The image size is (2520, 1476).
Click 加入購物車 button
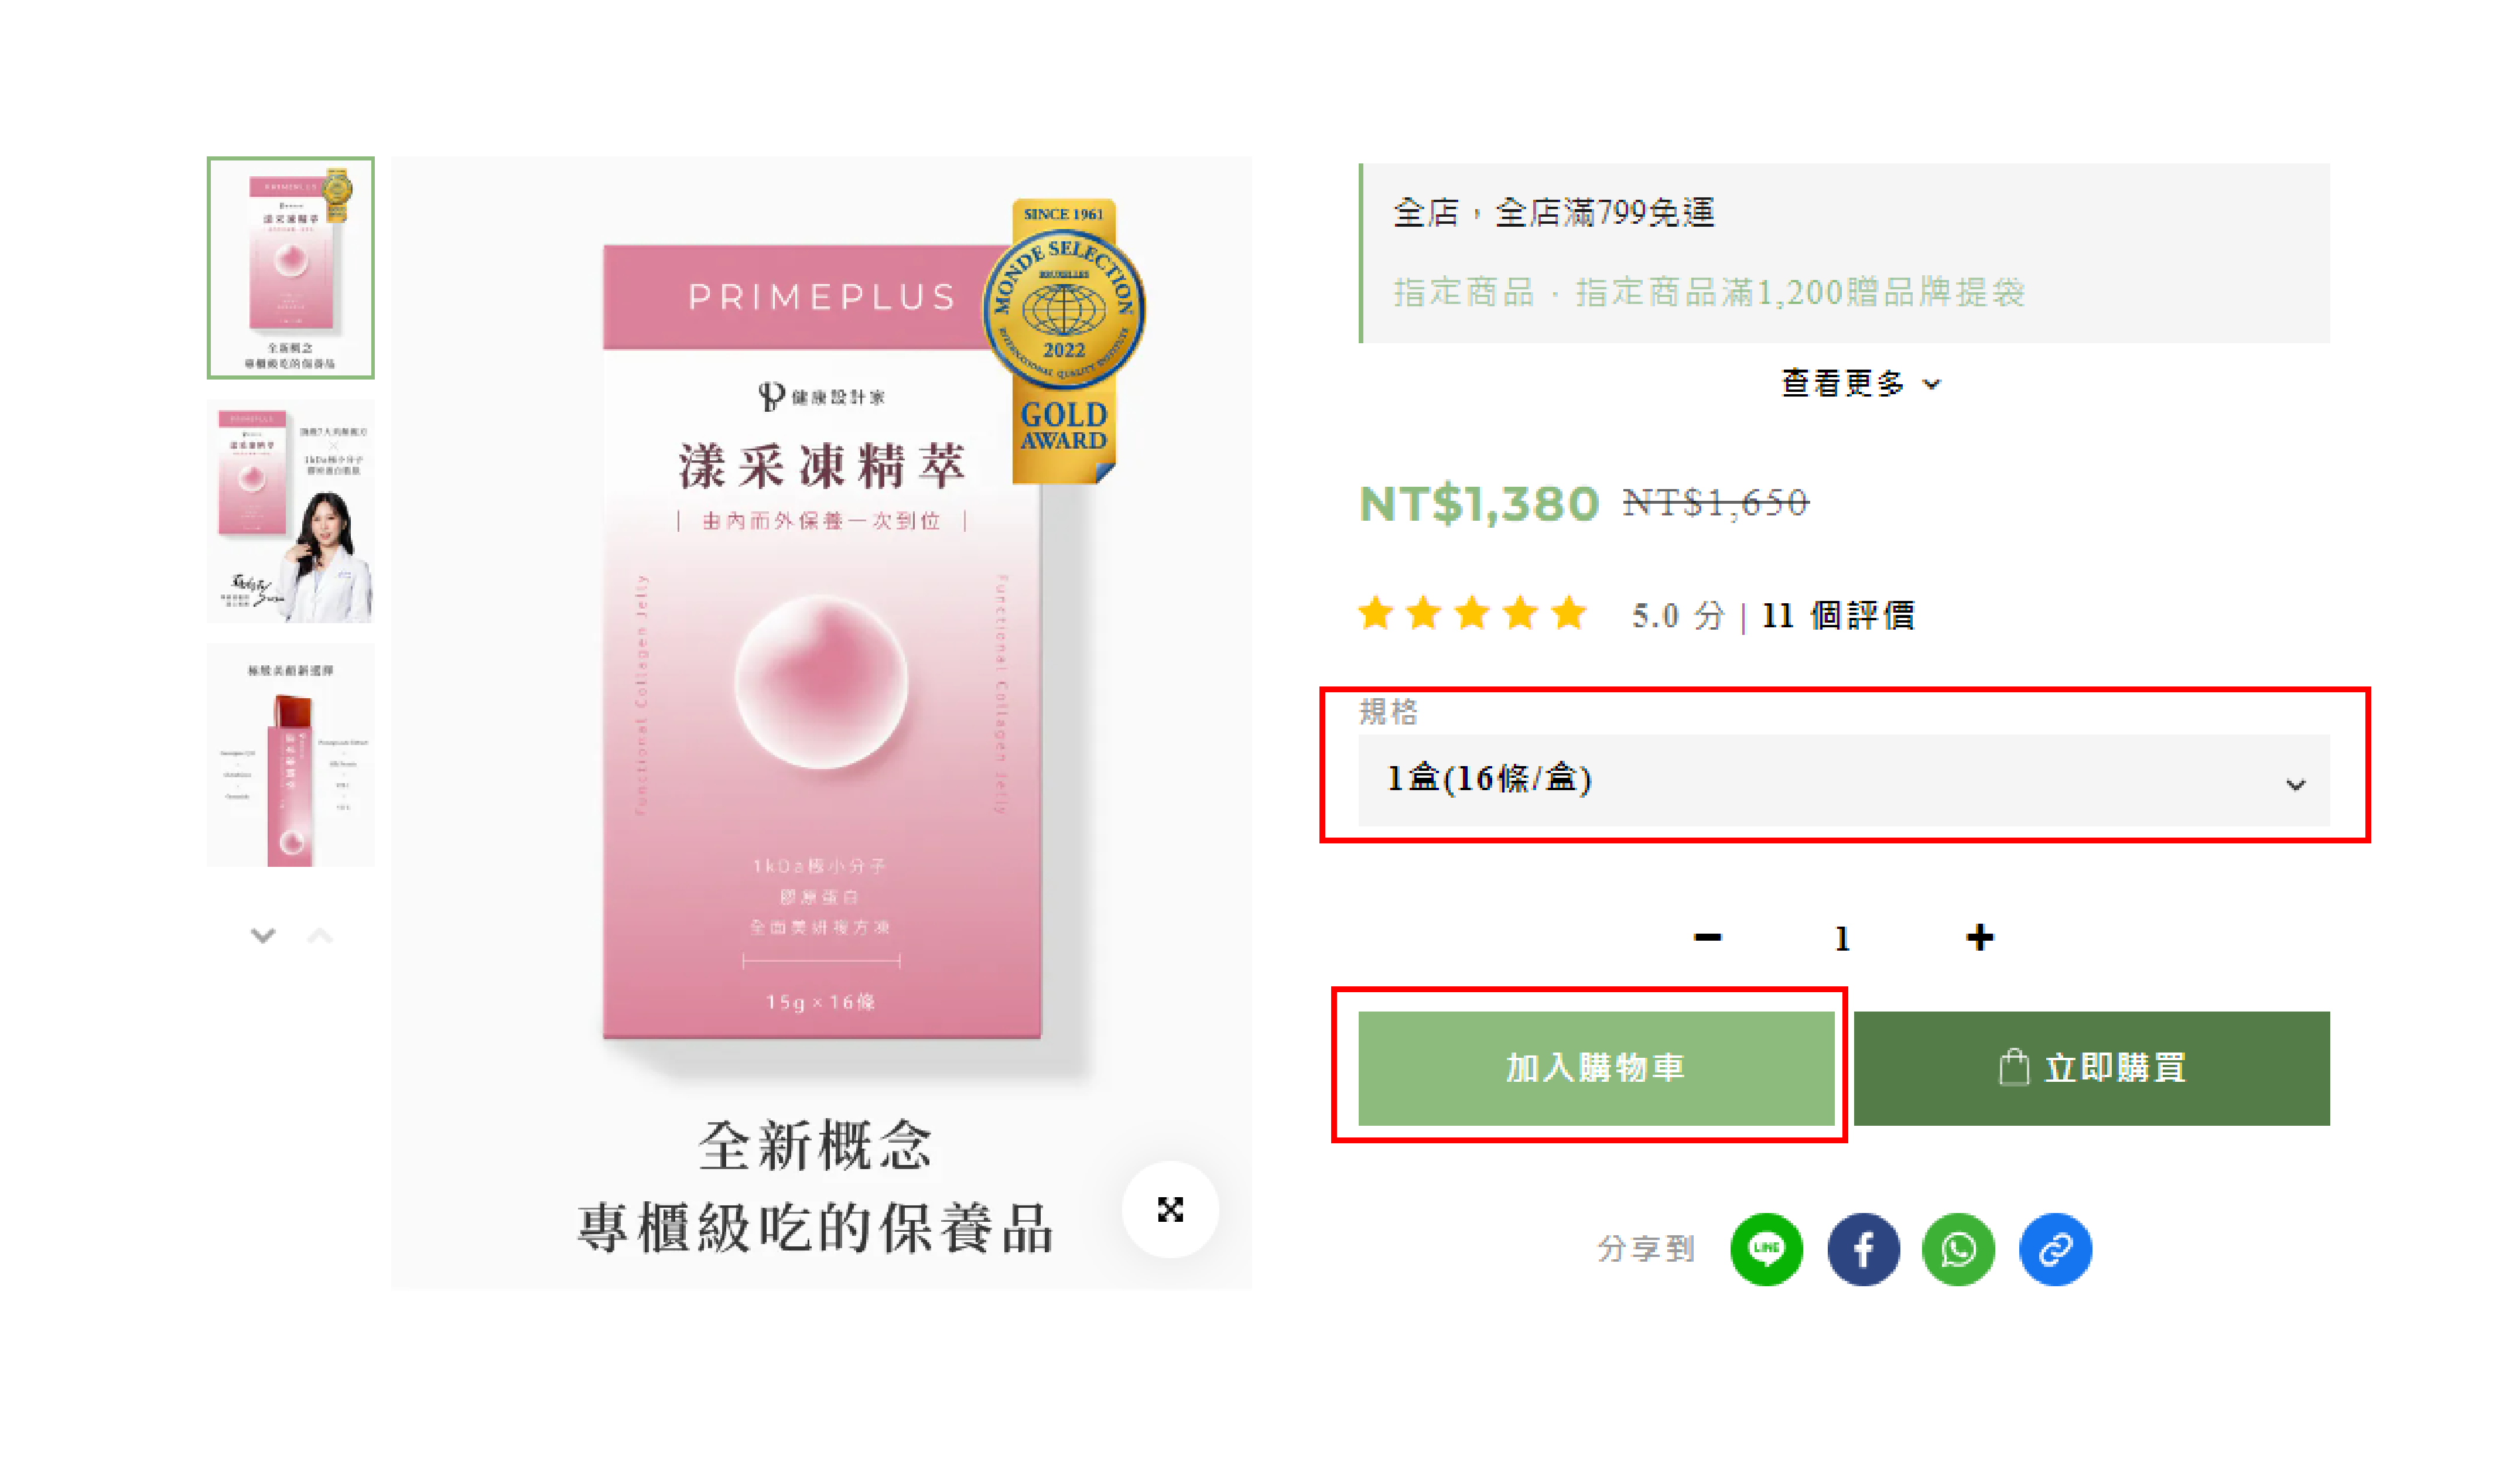pos(1596,1068)
